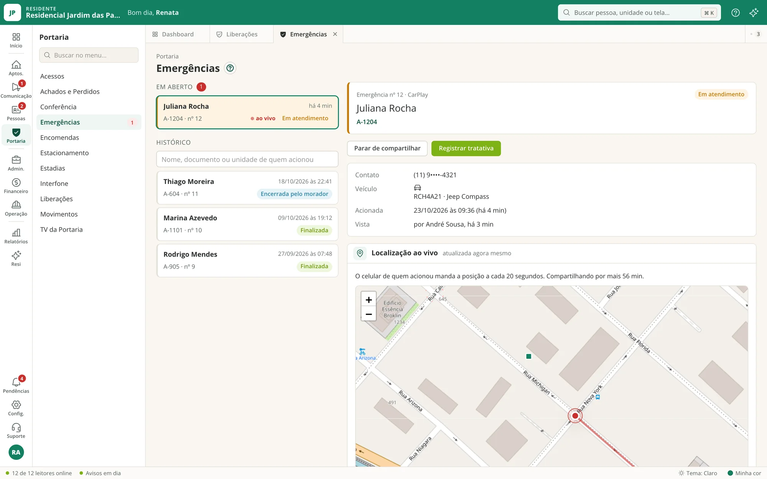Open the Config. gear icon
This screenshot has height=479, width=767.
pyautogui.click(x=16, y=408)
